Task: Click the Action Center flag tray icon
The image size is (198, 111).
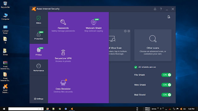Action: (x=178, y=109)
